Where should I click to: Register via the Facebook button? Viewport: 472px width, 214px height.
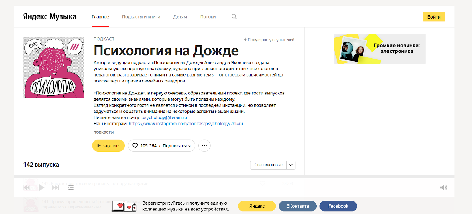[x=338, y=206]
